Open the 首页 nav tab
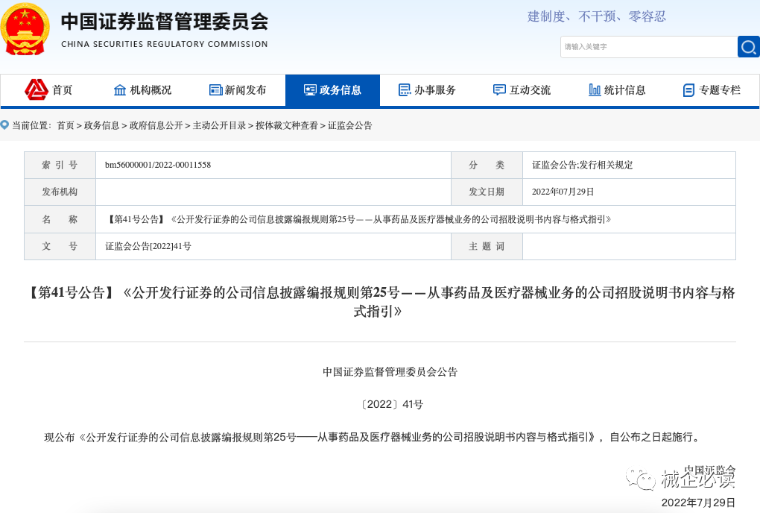Screen dimensions: 760x513 click(x=48, y=90)
